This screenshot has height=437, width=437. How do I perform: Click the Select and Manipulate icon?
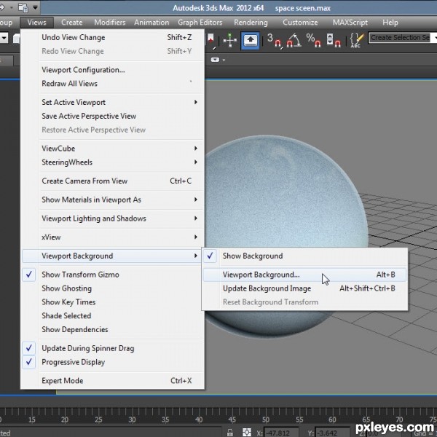coord(230,41)
